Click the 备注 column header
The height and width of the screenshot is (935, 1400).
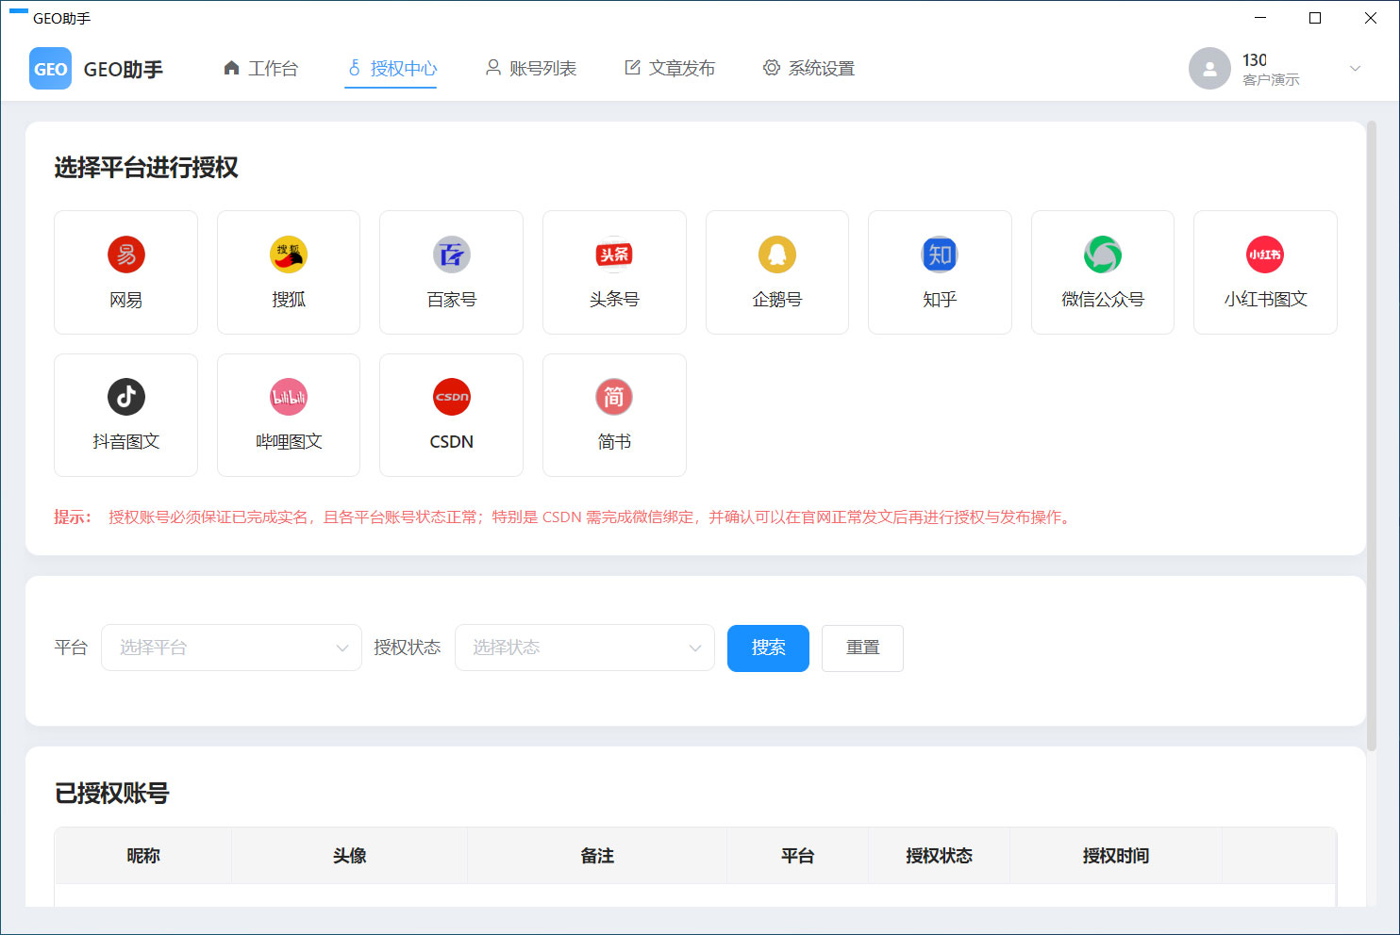point(597,856)
